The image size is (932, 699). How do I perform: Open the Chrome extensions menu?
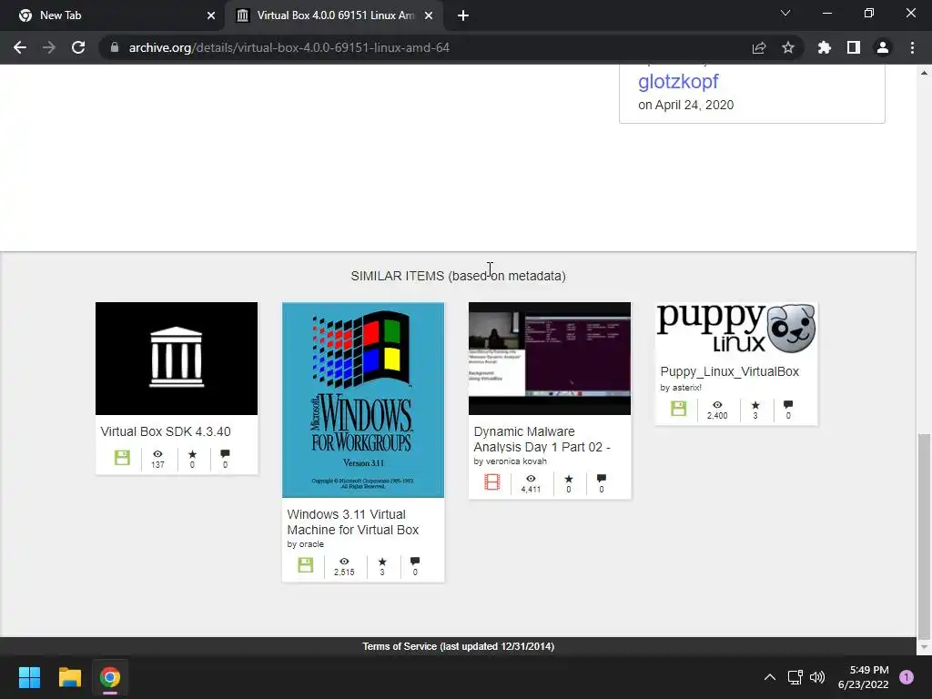point(824,47)
